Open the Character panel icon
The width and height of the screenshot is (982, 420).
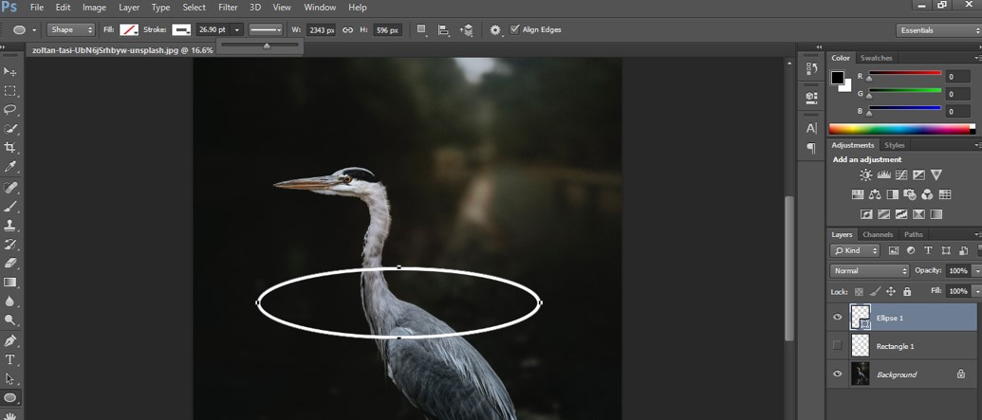811,128
